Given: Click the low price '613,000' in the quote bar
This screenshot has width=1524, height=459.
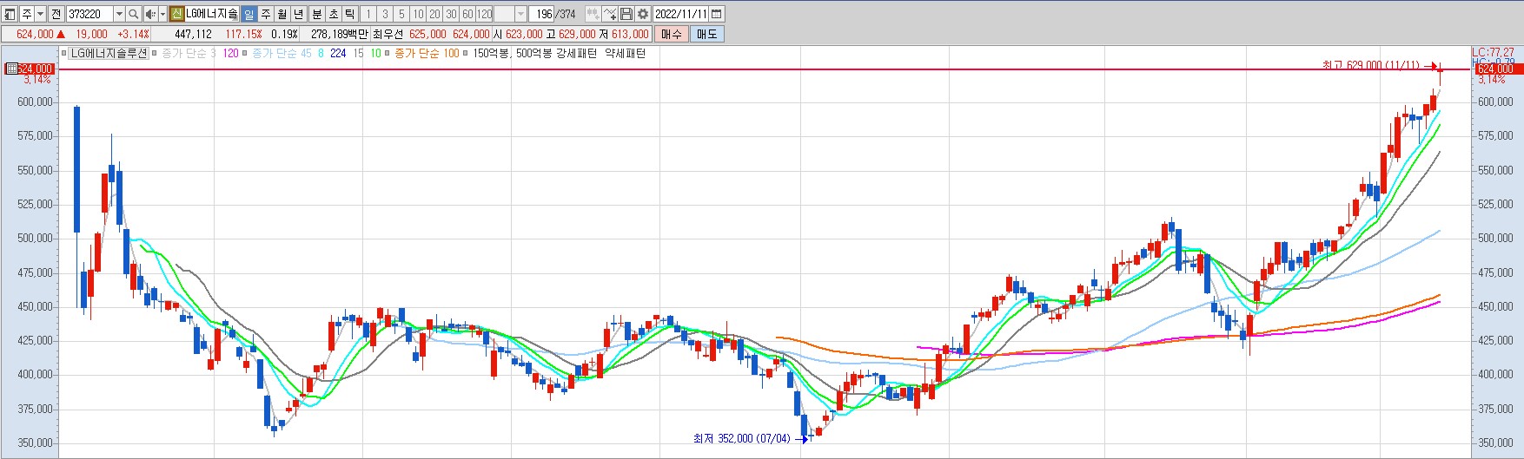Looking at the screenshot, I should [630, 34].
